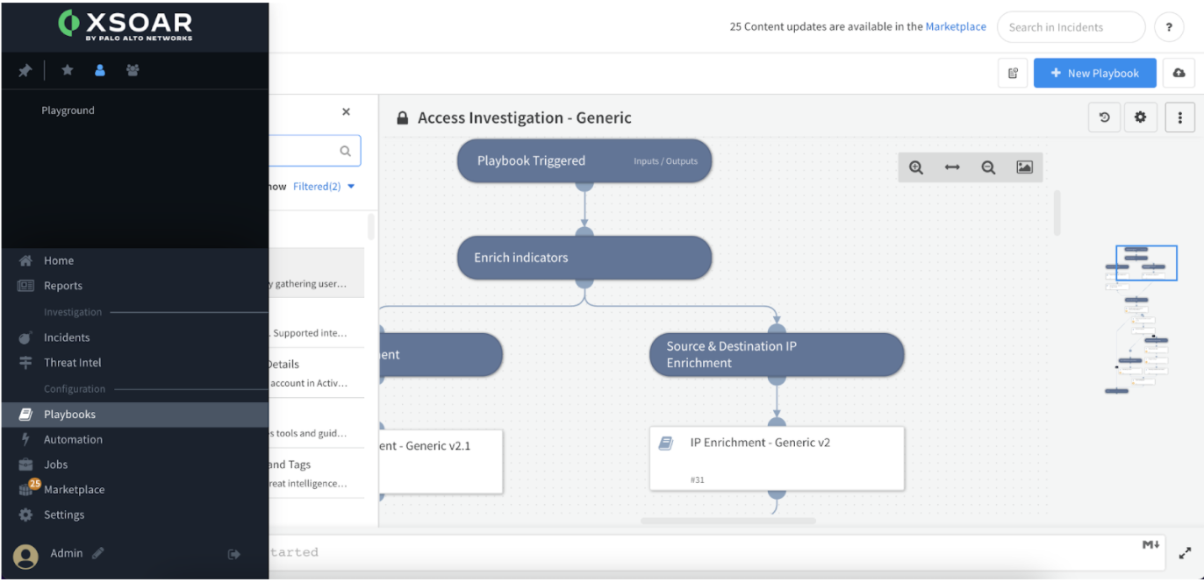Expand the Filtered(2) dropdown
The image size is (1204, 582).
pyautogui.click(x=324, y=187)
